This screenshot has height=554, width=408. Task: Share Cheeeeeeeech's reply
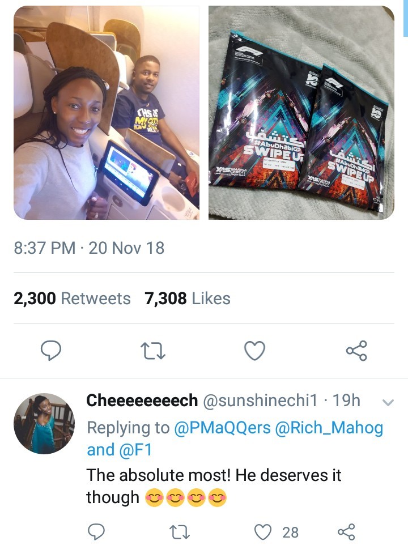pyautogui.click(x=346, y=532)
